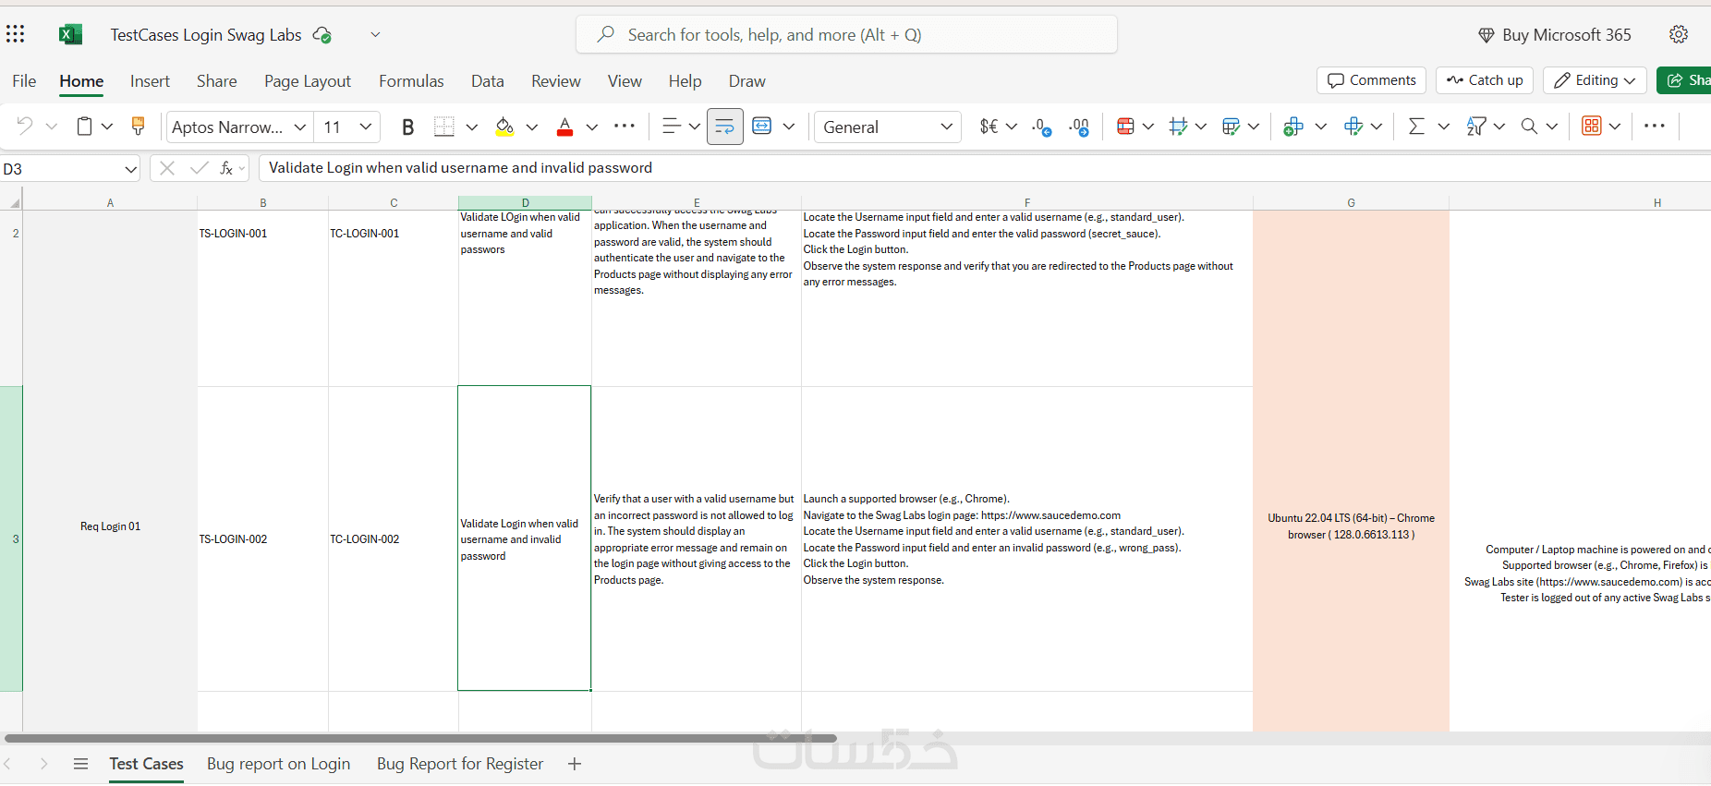Open the font size dropdown
The width and height of the screenshot is (1711, 786).
366,127
